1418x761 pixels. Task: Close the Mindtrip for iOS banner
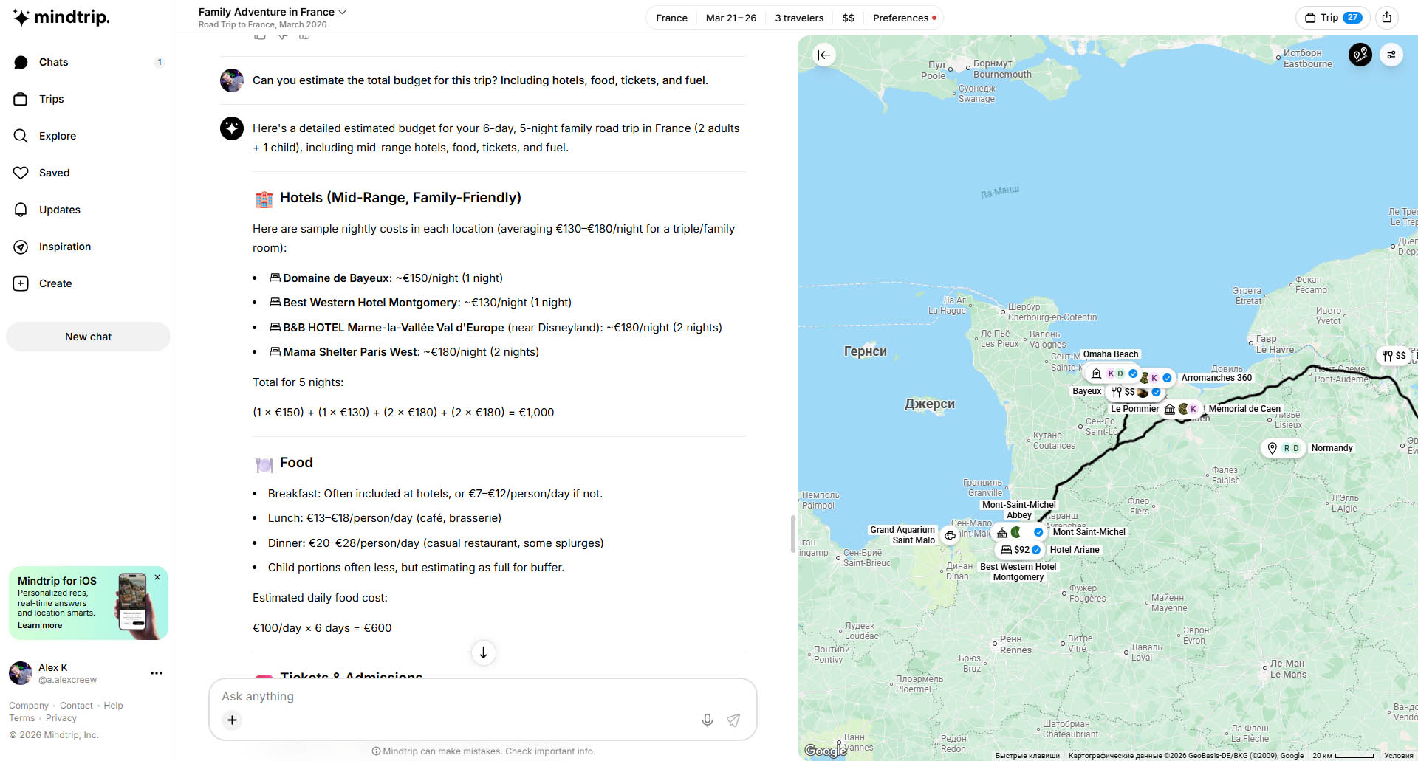pyautogui.click(x=157, y=577)
